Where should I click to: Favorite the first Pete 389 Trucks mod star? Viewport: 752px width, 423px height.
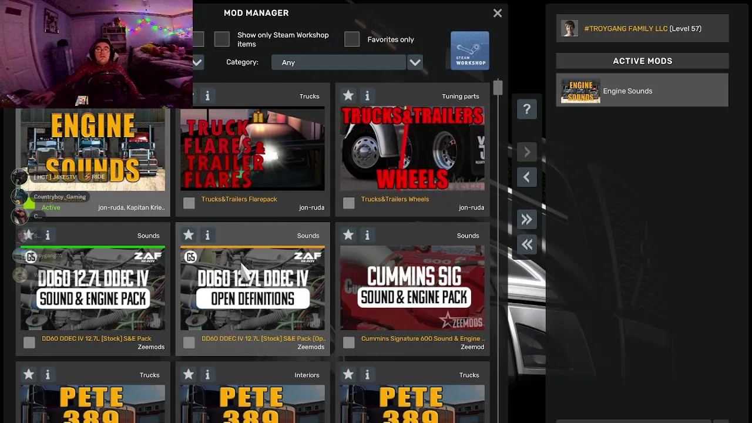click(29, 374)
